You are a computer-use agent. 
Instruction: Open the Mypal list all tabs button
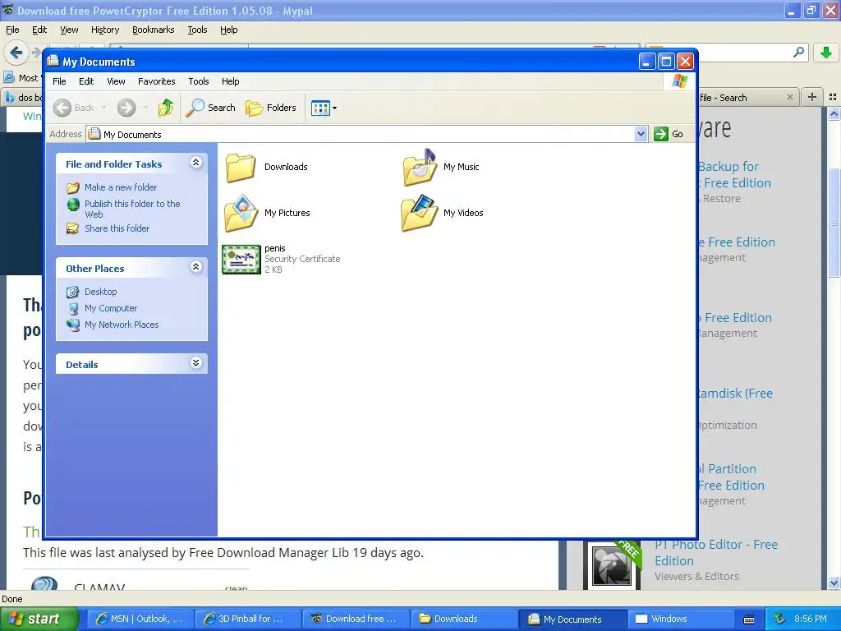(833, 97)
